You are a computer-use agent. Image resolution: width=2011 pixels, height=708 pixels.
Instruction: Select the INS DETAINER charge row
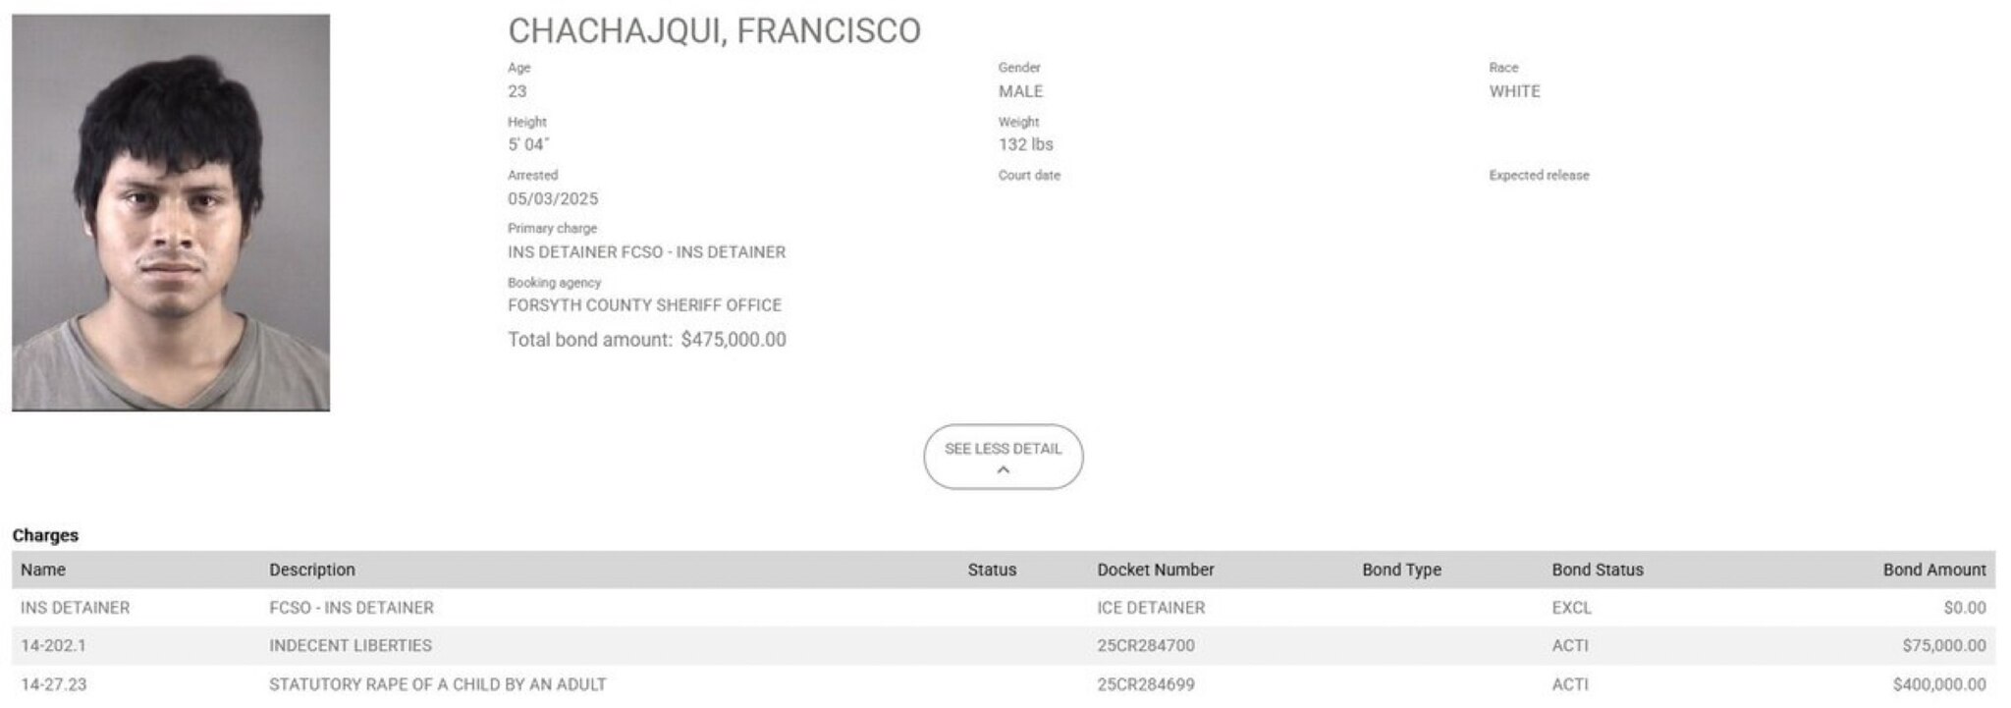76,608
